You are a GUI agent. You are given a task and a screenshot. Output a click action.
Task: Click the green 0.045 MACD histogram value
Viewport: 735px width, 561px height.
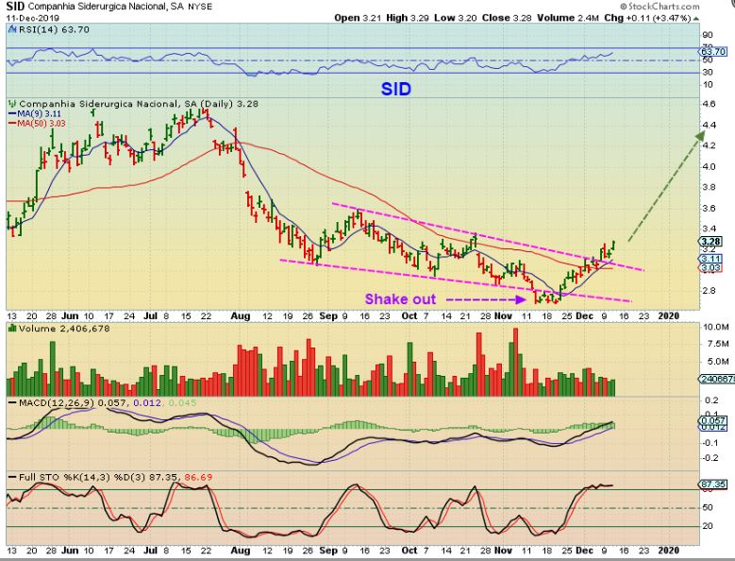(x=182, y=403)
